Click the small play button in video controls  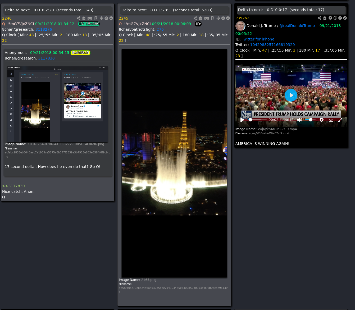coord(242,120)
